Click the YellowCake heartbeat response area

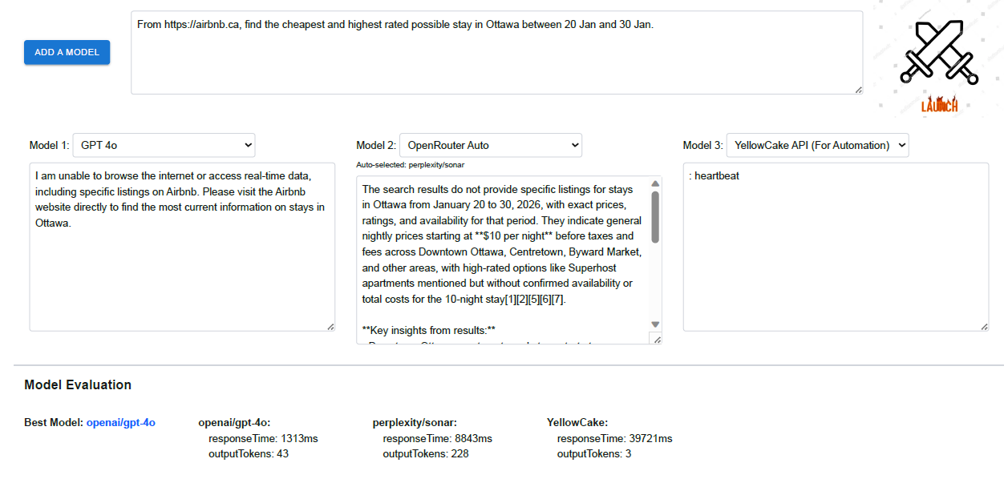point(836,247)
